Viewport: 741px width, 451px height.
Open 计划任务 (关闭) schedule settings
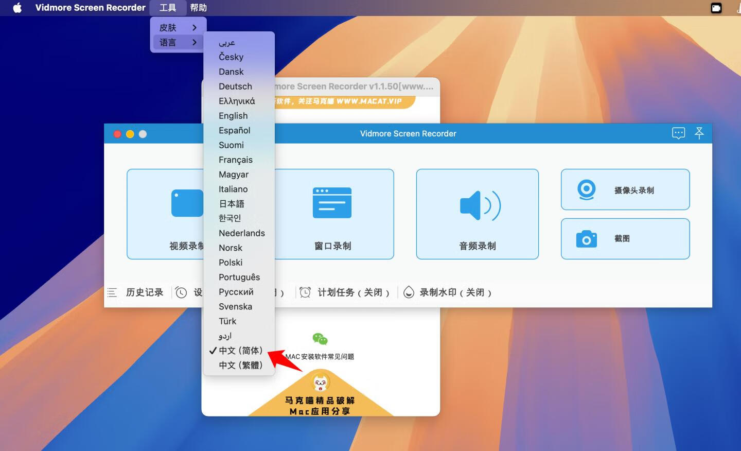[354, 292]
